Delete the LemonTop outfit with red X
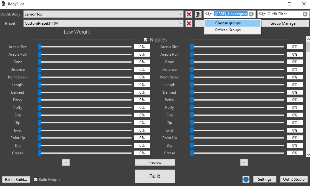 (189, 14)
